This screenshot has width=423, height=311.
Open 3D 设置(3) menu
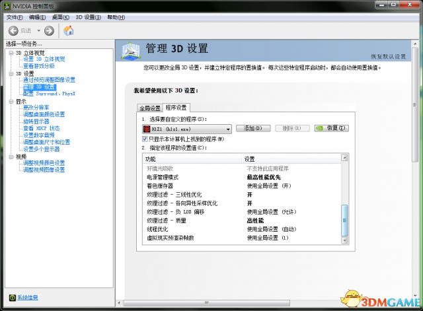point(88,17)
